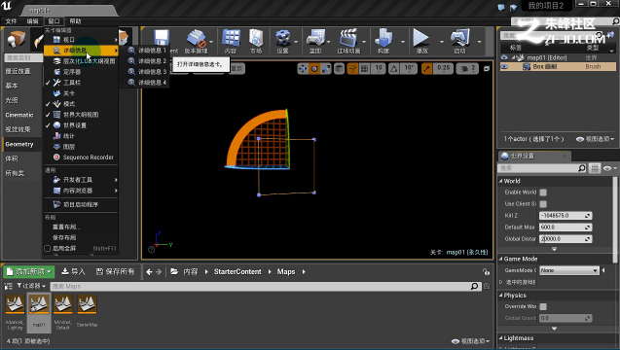Select the translate gizmo tool in viewport
Viewport: 620px width, 350px height.
(303, 69)
